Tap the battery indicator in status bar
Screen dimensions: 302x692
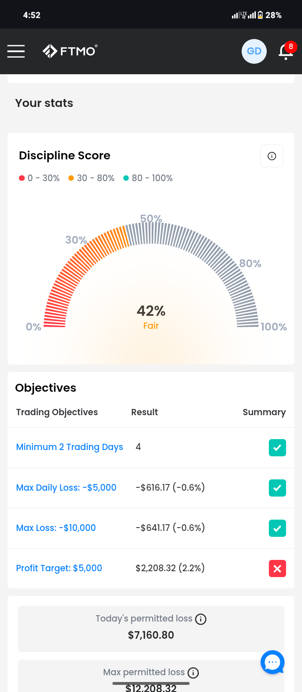point(260,15)
